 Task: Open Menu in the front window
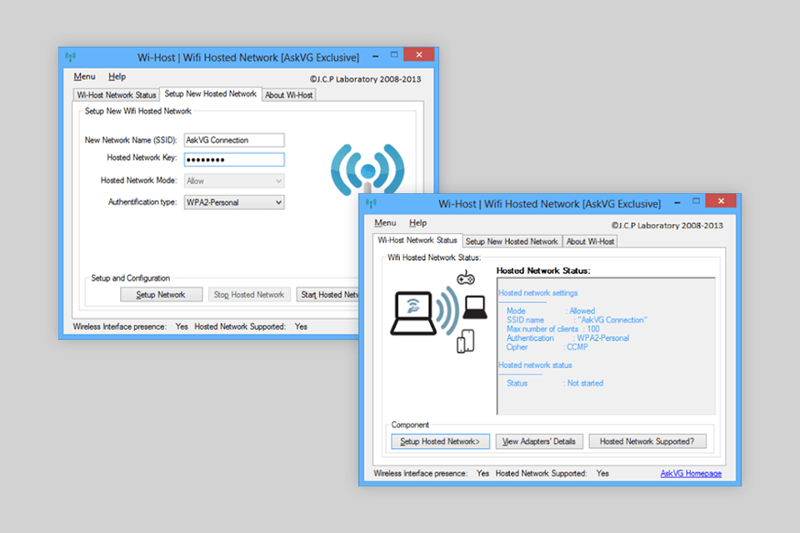[x=385, y=223]
